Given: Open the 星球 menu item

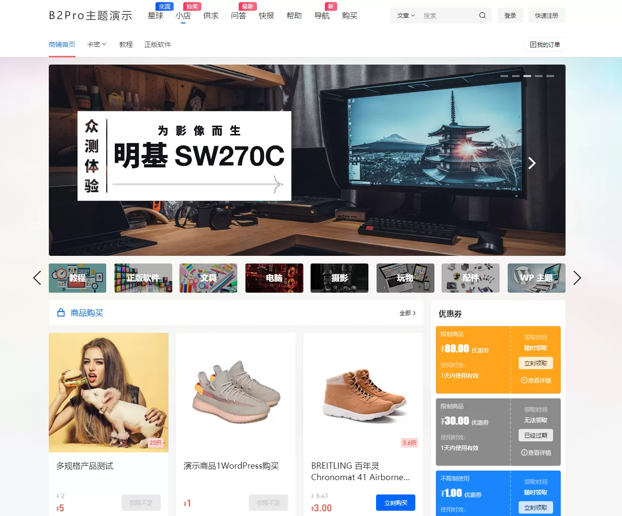Looking at the screenshot, I should pos(155,16).
